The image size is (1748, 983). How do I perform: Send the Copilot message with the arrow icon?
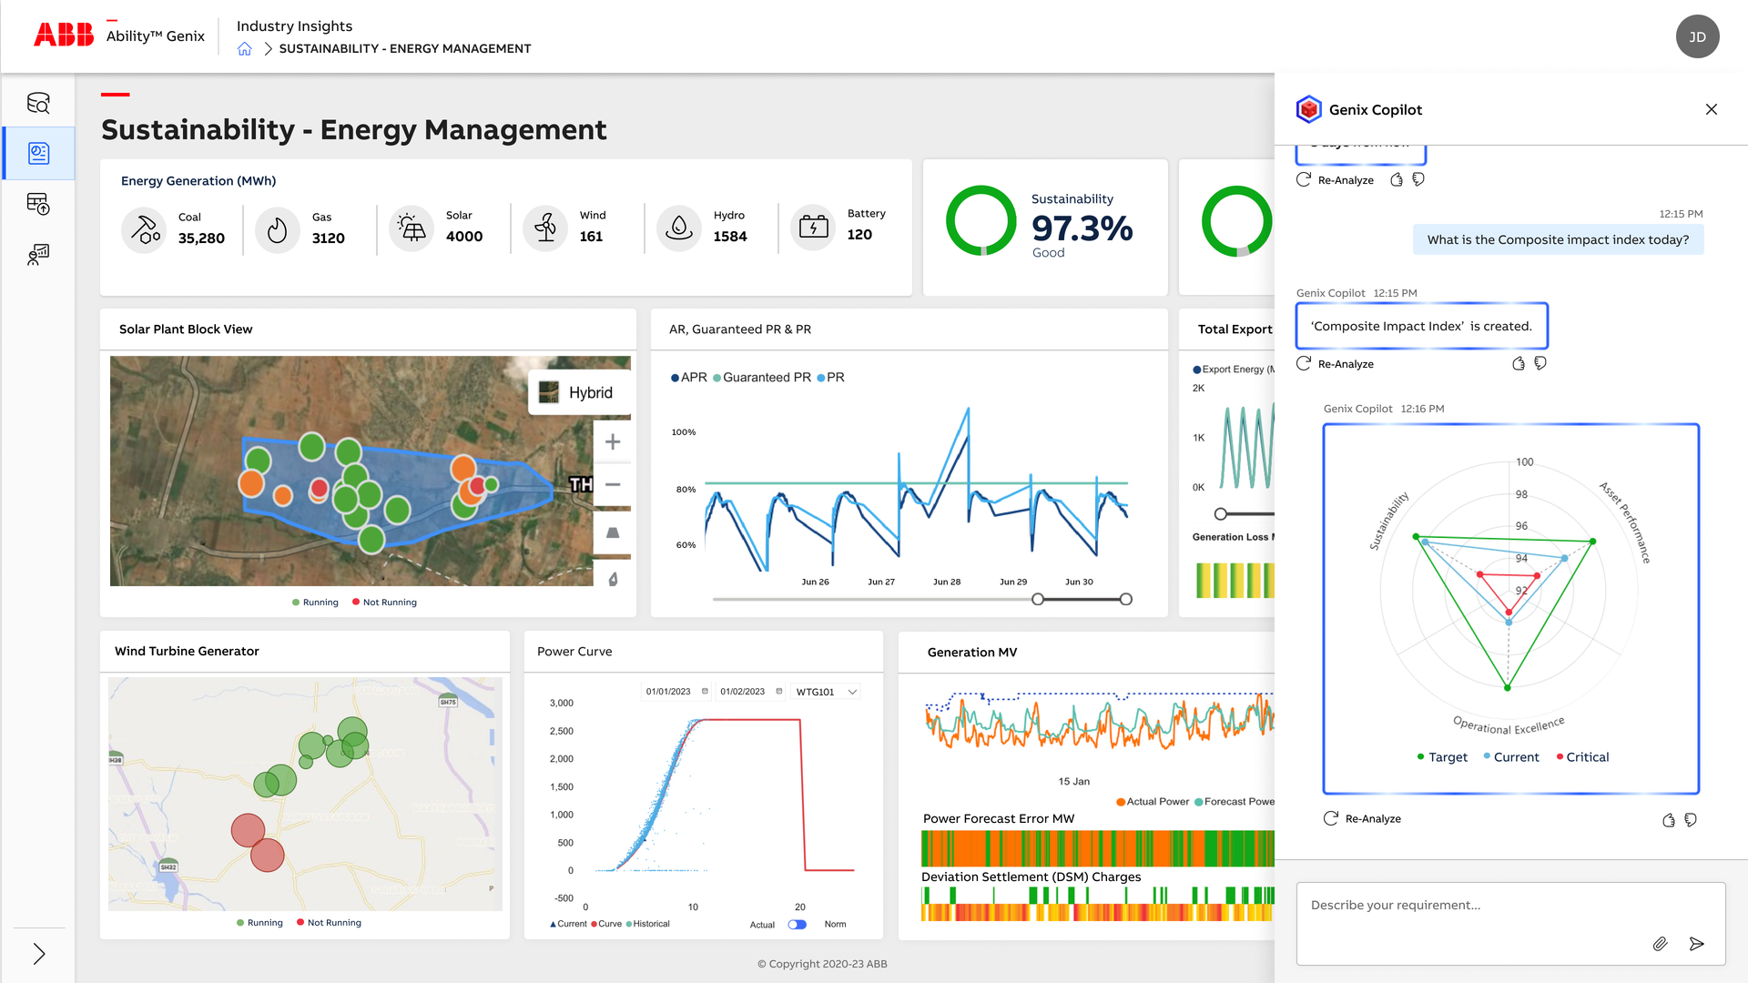coord(1695,944)
